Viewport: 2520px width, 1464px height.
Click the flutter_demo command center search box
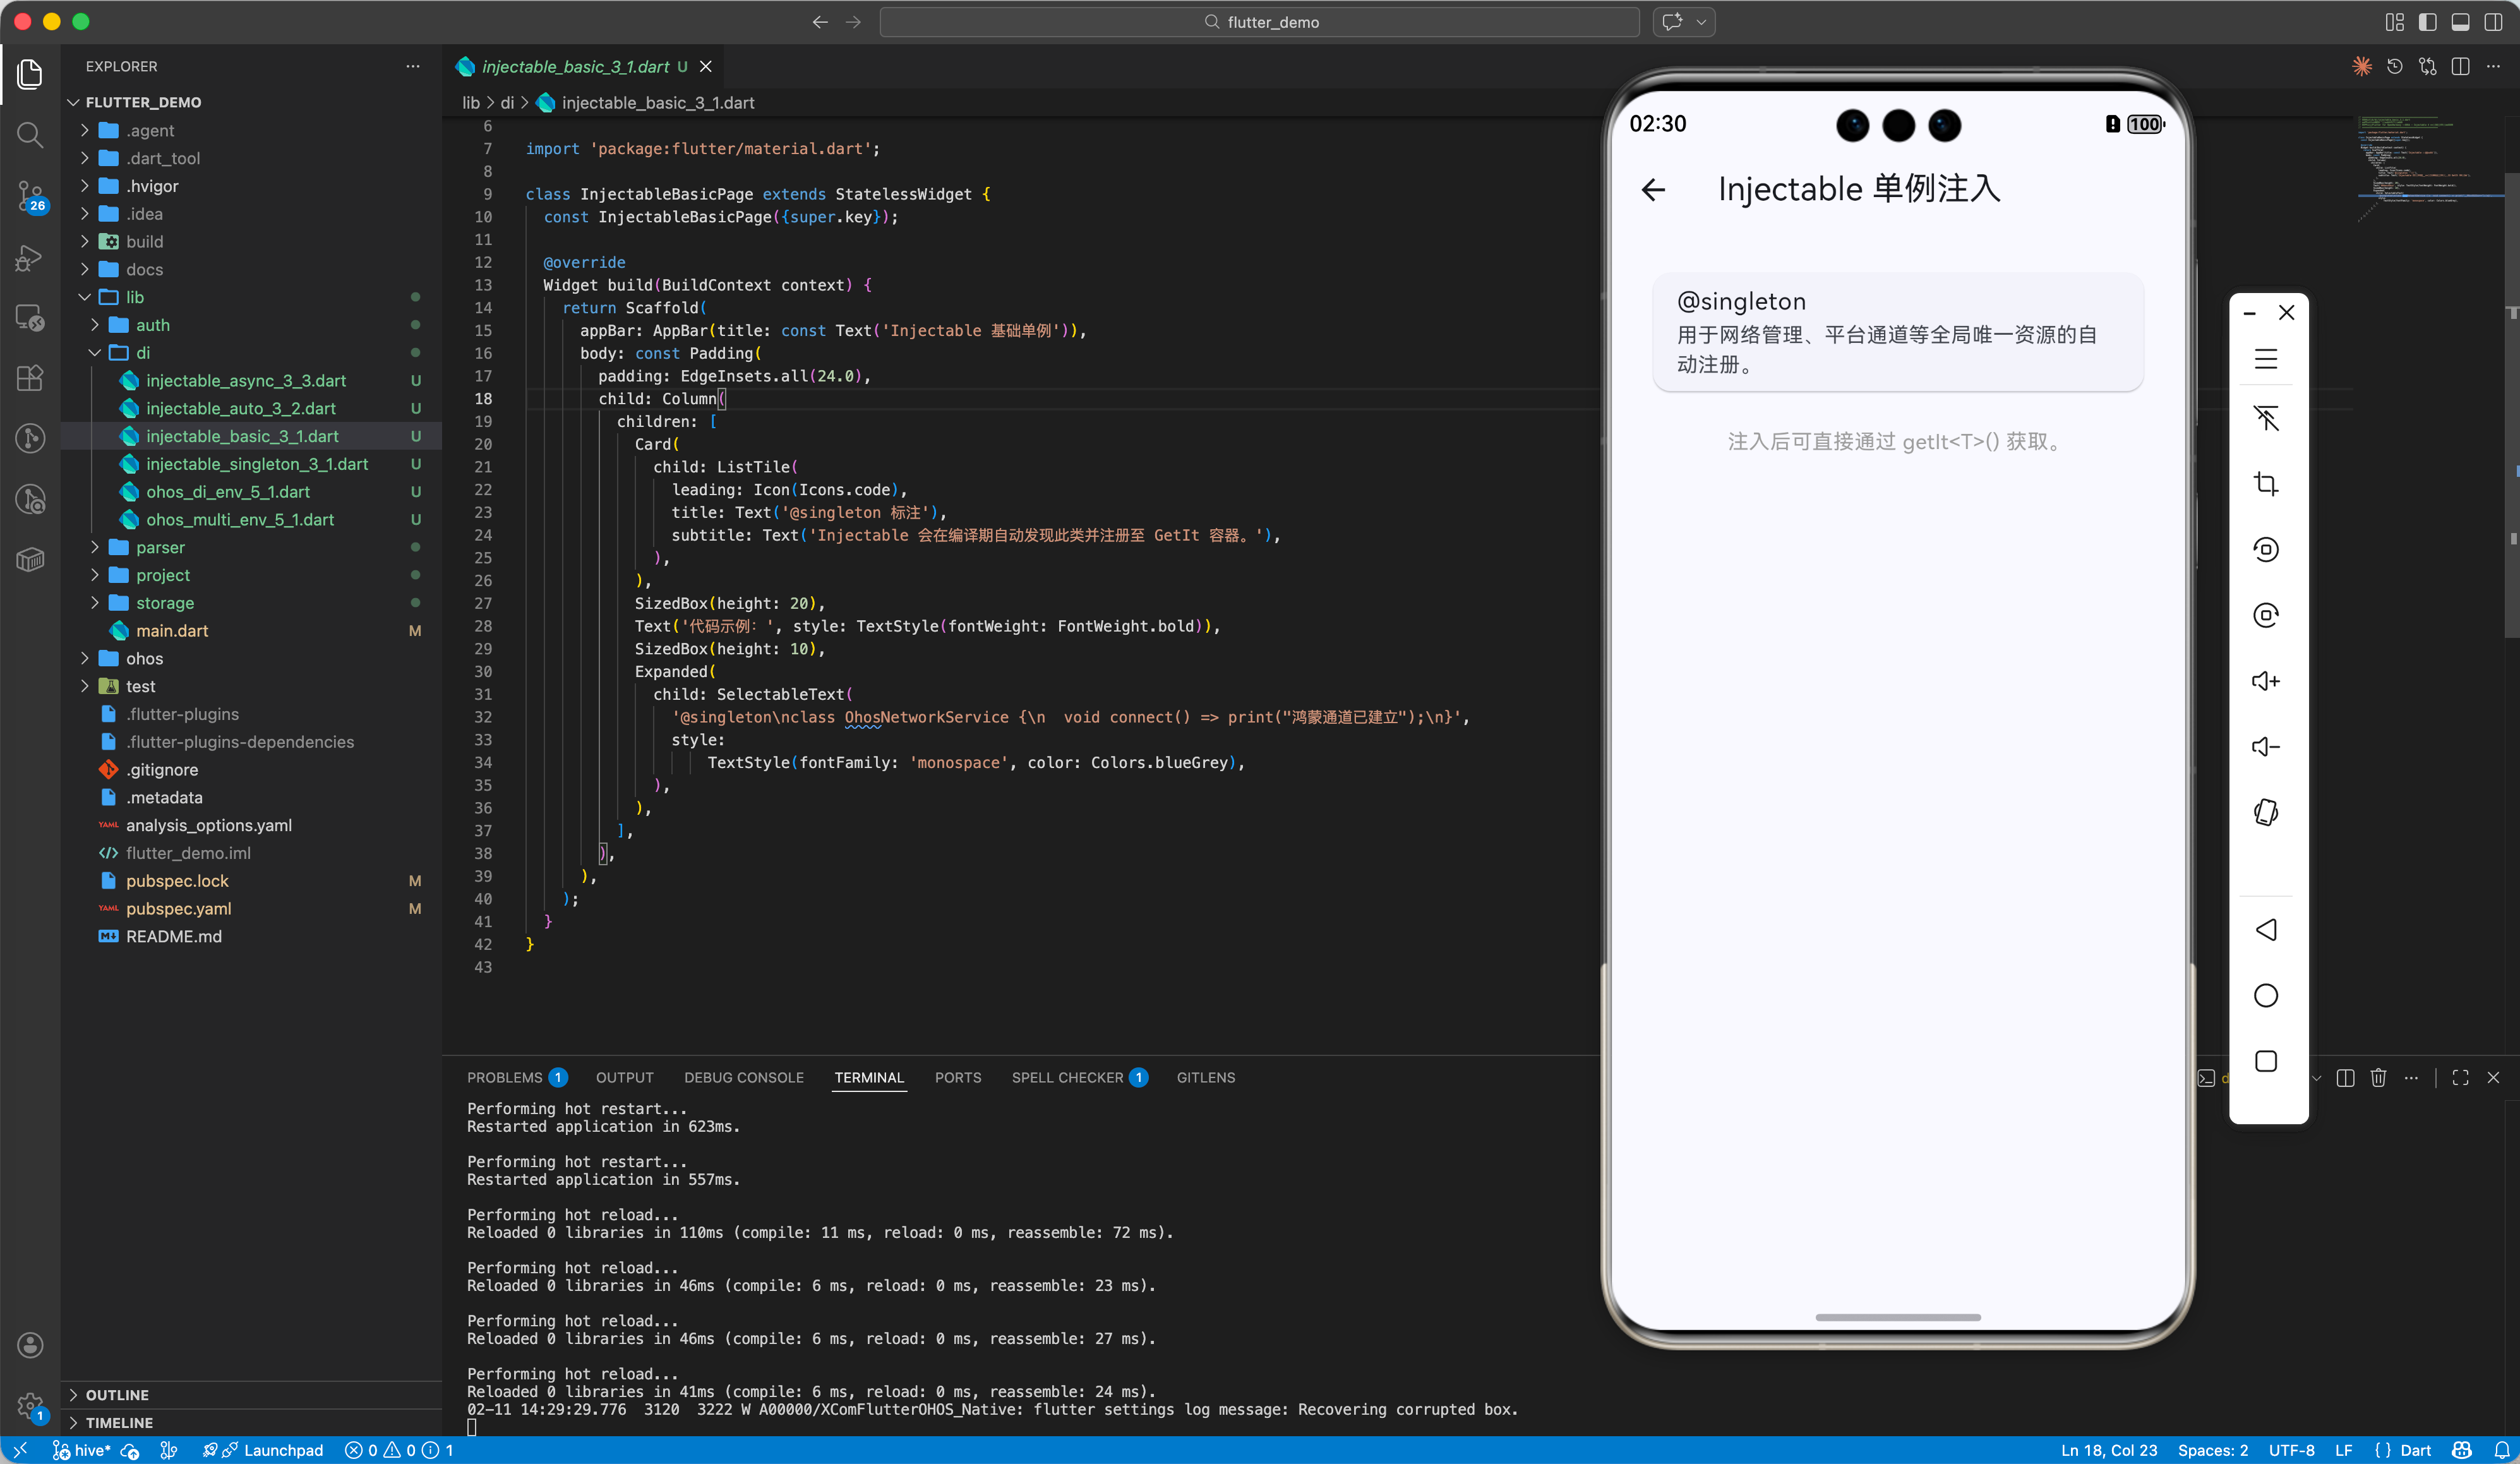[1259, 22]
